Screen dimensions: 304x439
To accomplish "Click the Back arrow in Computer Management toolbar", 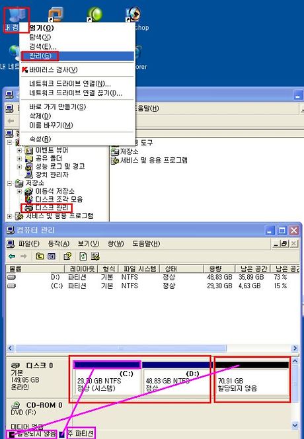I will tap(12, 256).
